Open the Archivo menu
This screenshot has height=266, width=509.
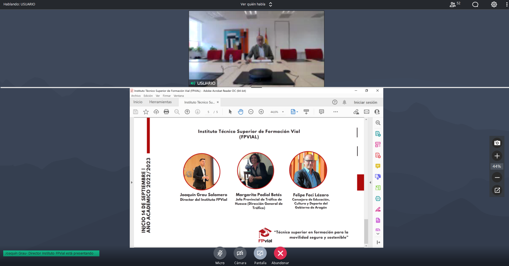tap(136, 96)
